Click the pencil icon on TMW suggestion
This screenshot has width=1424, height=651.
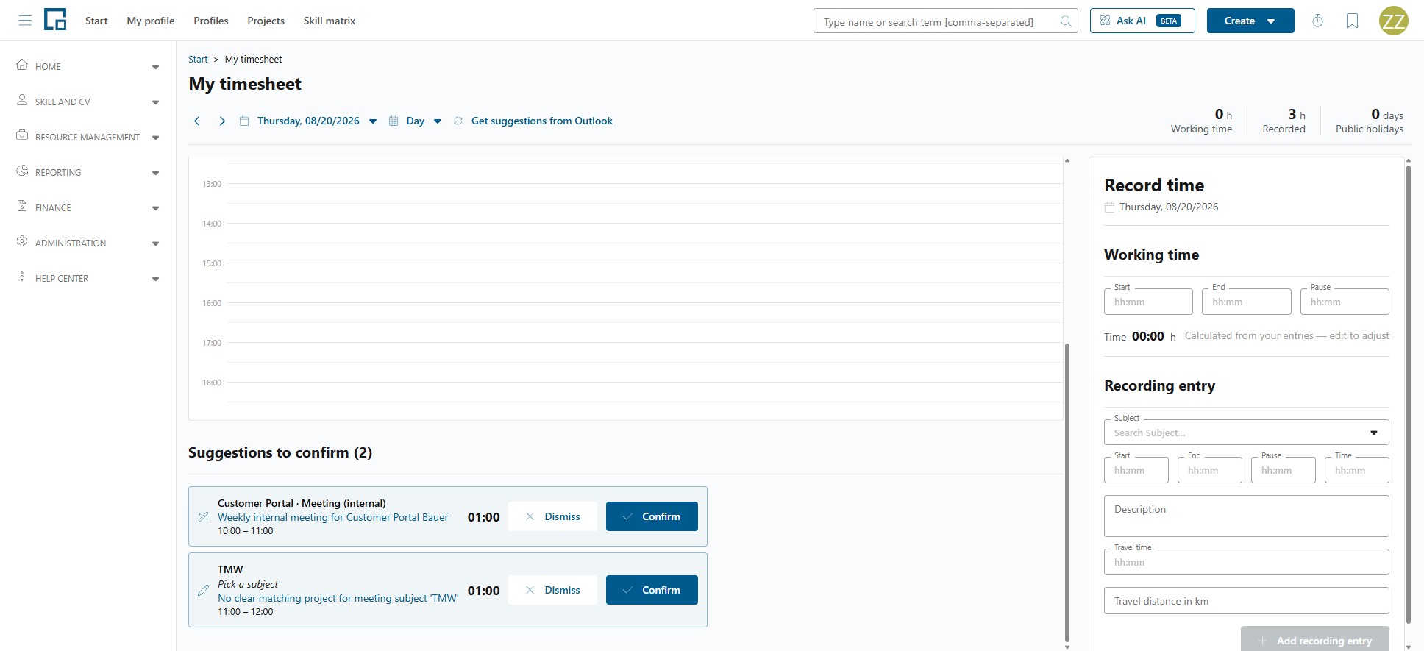point(204,590)
